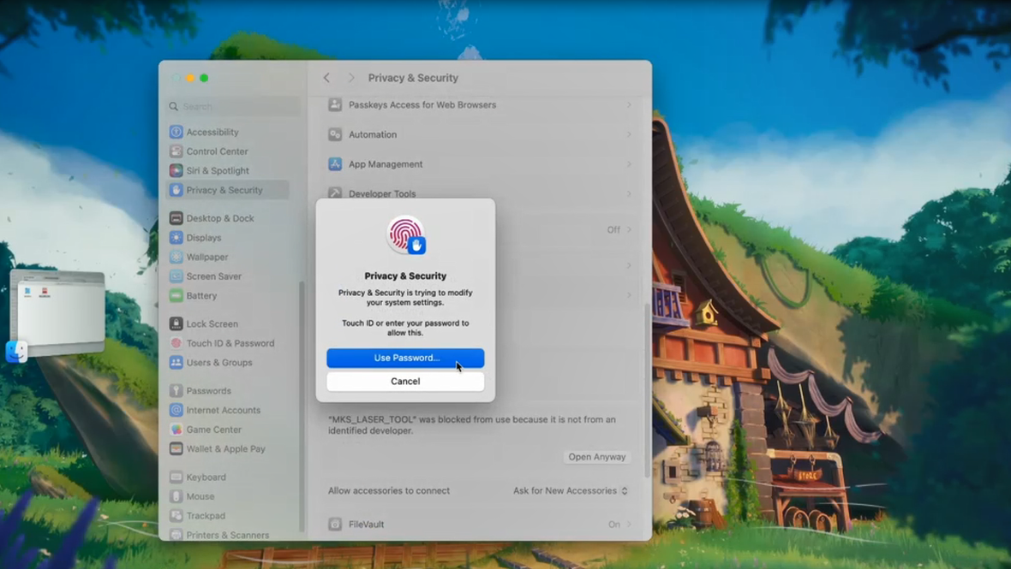
Task: Go back with the left arrow
Action: (327, 78)
